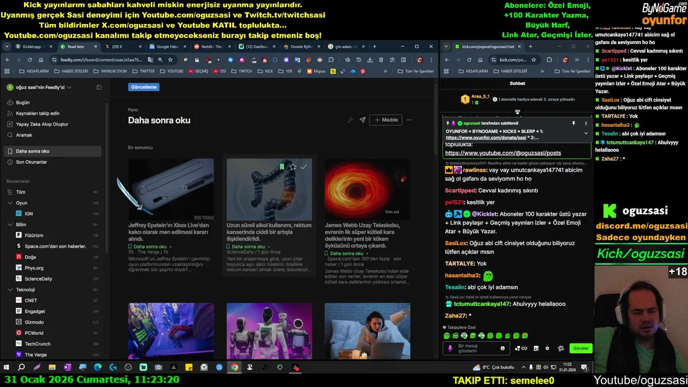Click bookmark icon on alcohol article card
The height and width of the screenshot is (387, 688).
point(282,167)
